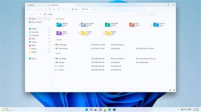201x112 pixels.
Task: Click File Explorer icon in the taskbar
Action: 105,110
